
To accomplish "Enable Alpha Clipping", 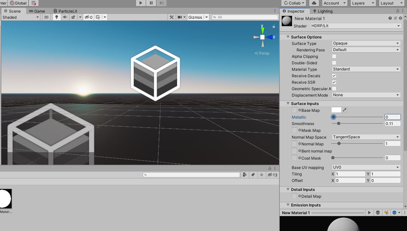I will (x=334, y=56).
